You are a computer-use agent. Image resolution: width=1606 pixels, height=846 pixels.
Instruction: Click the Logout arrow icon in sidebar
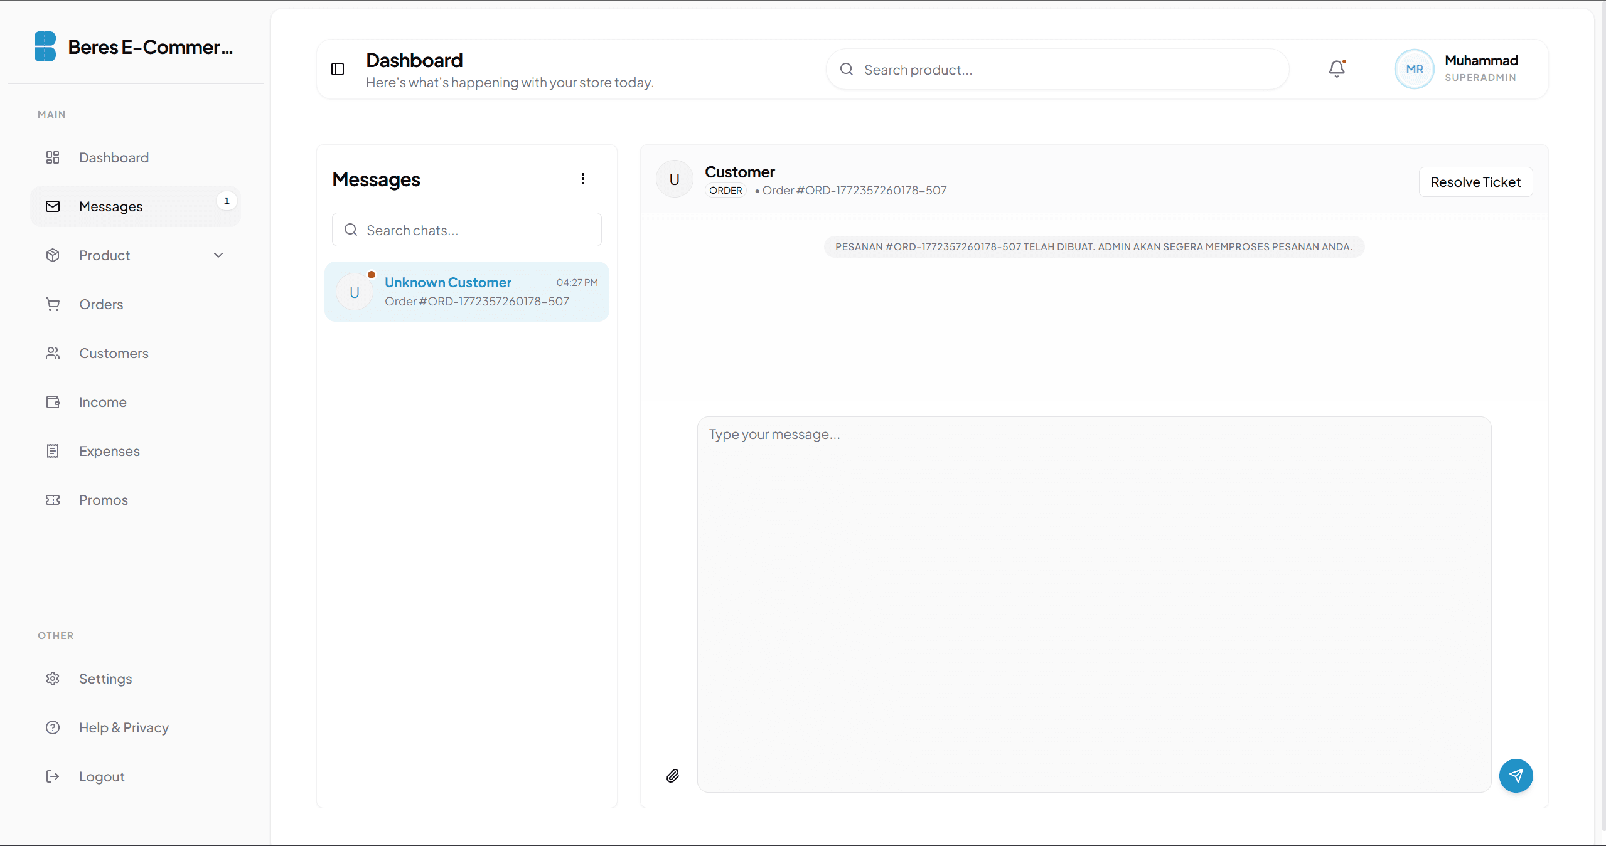(x=53, y=776)
